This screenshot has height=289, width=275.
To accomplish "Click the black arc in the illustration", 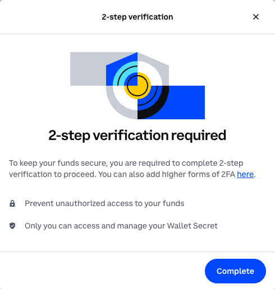I will pyautogui.click(x=157, y=109).
